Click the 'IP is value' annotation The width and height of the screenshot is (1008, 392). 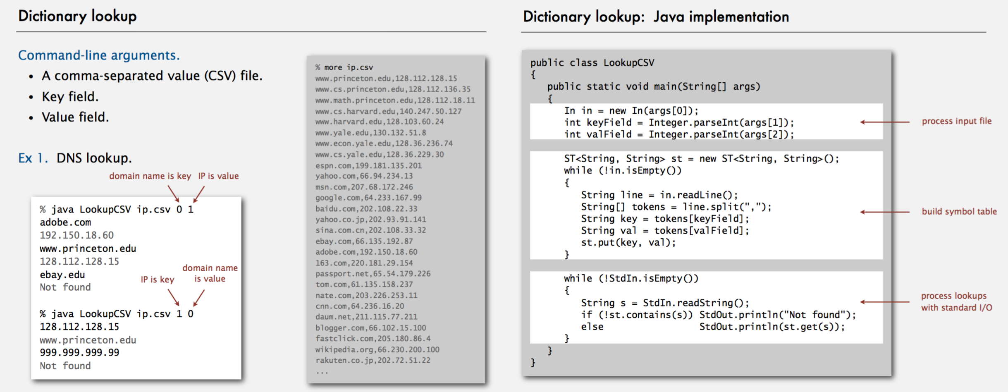[218, 176]
